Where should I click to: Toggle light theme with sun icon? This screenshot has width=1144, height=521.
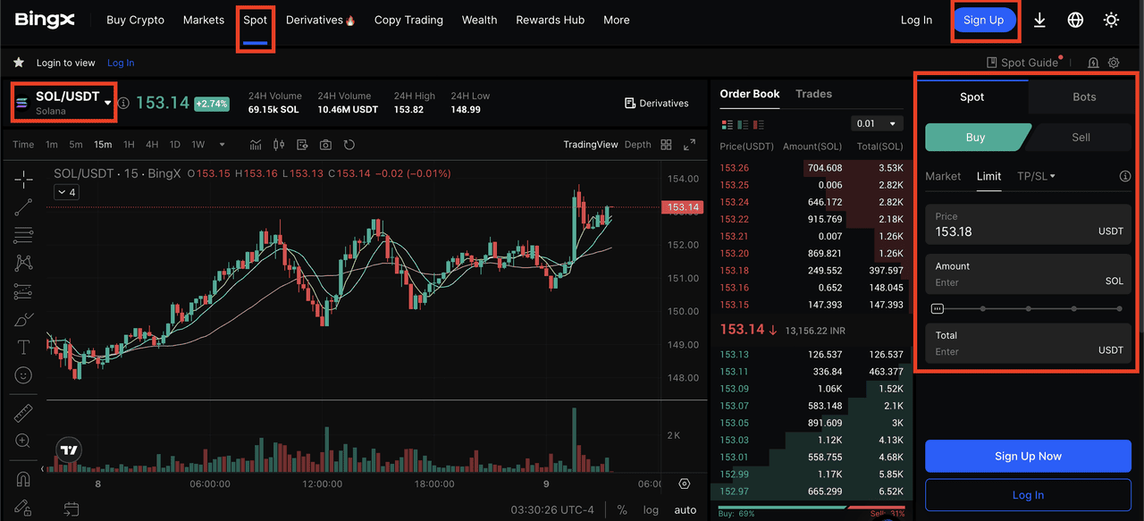click(x=1111, y=20)
